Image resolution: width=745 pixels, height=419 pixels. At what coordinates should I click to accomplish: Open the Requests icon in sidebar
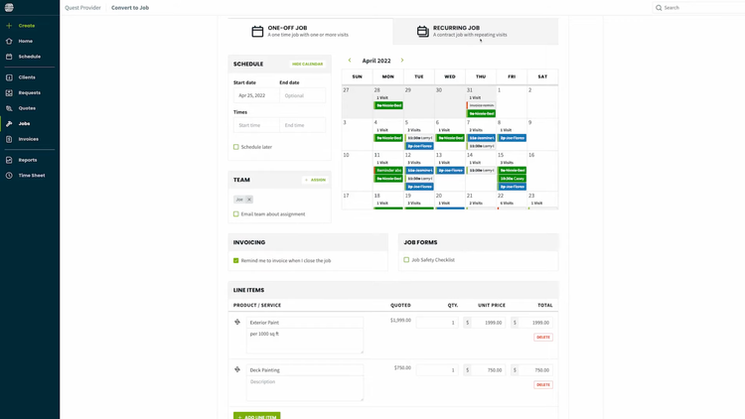pos(9,93)
